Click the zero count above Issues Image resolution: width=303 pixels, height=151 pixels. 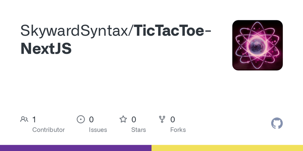91,119
